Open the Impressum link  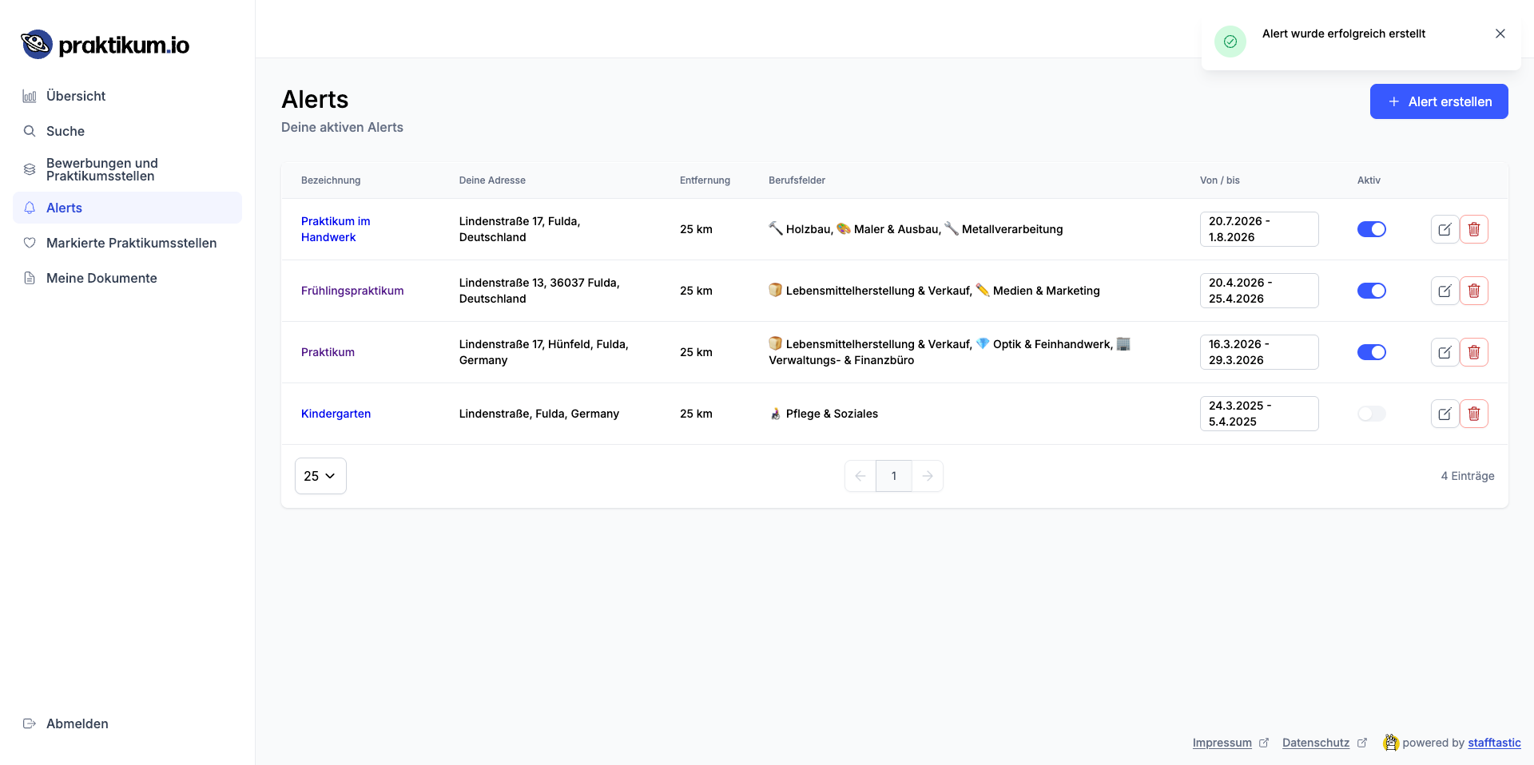pos(1222,743)
